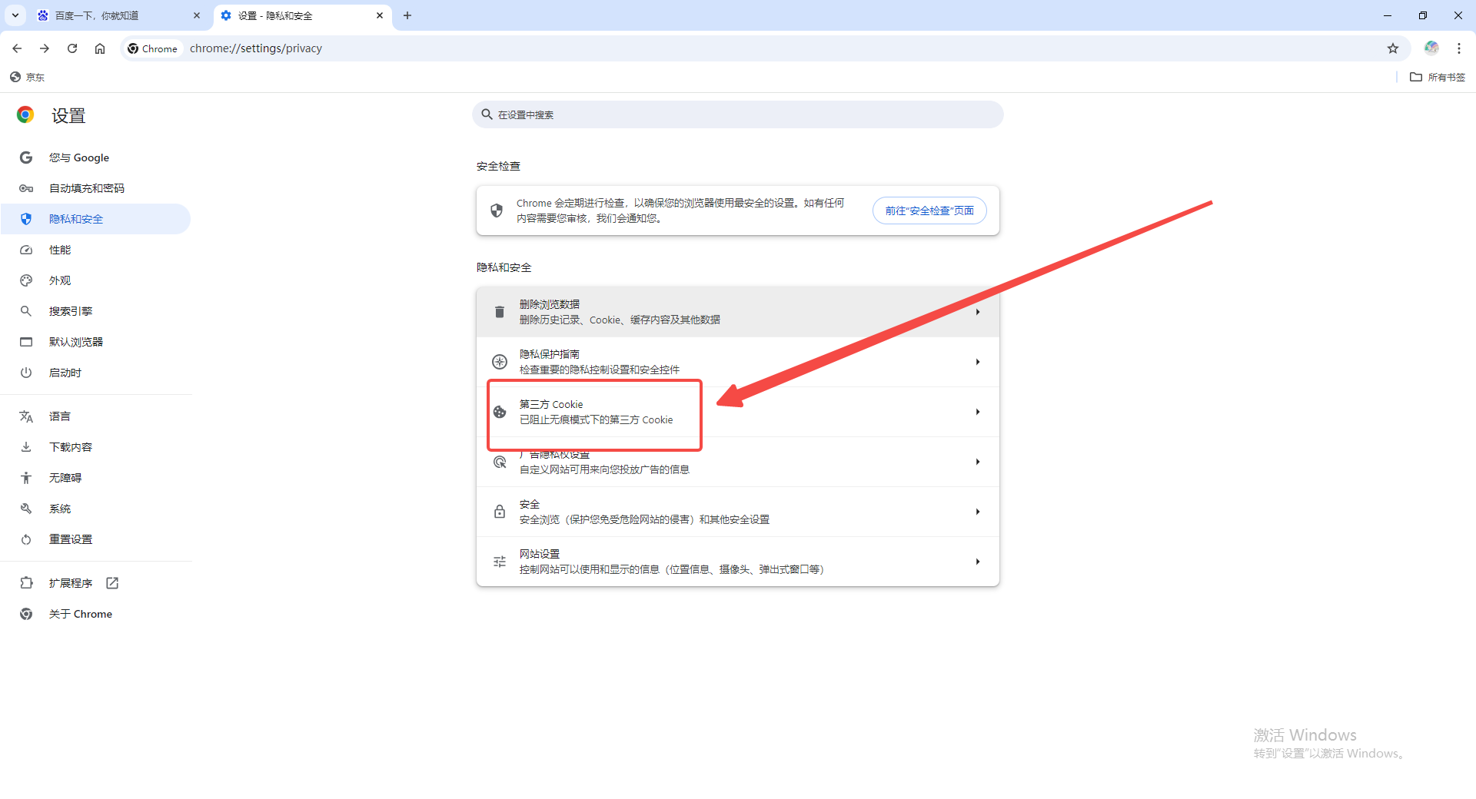The height and width of the screenshot is (799, 1476).
Task: Expand arrow on 删除浏览数据 row
Action: click(x=978, y=312)
